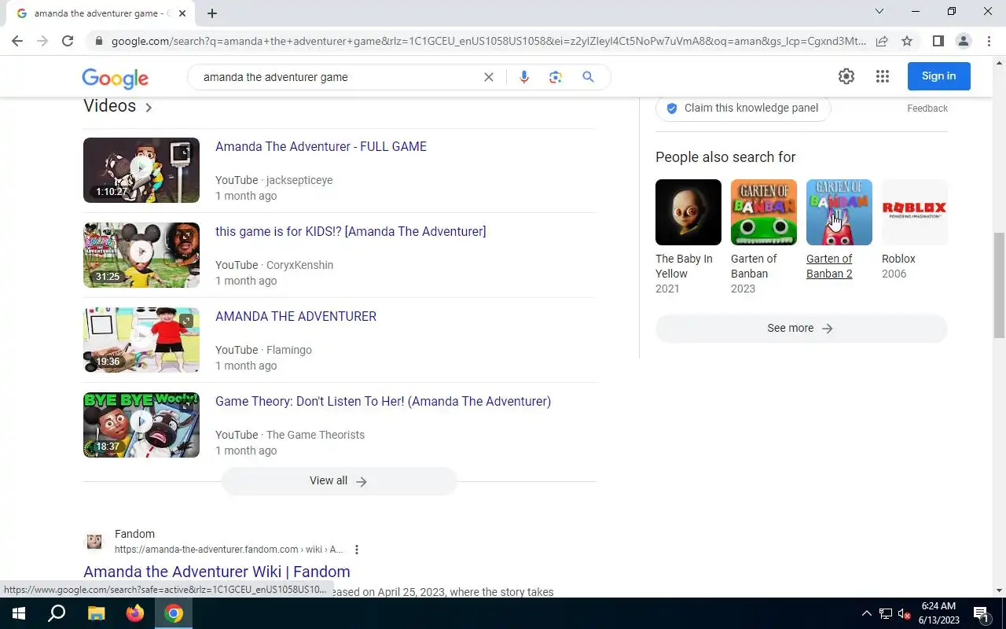Open Windows taskbar search
This screenshot has height=629, width=1006.
click(57, 613)
